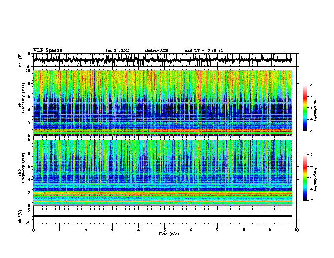Click the "Time (min)" axis label
334x258 pixels.
point(169,234)
